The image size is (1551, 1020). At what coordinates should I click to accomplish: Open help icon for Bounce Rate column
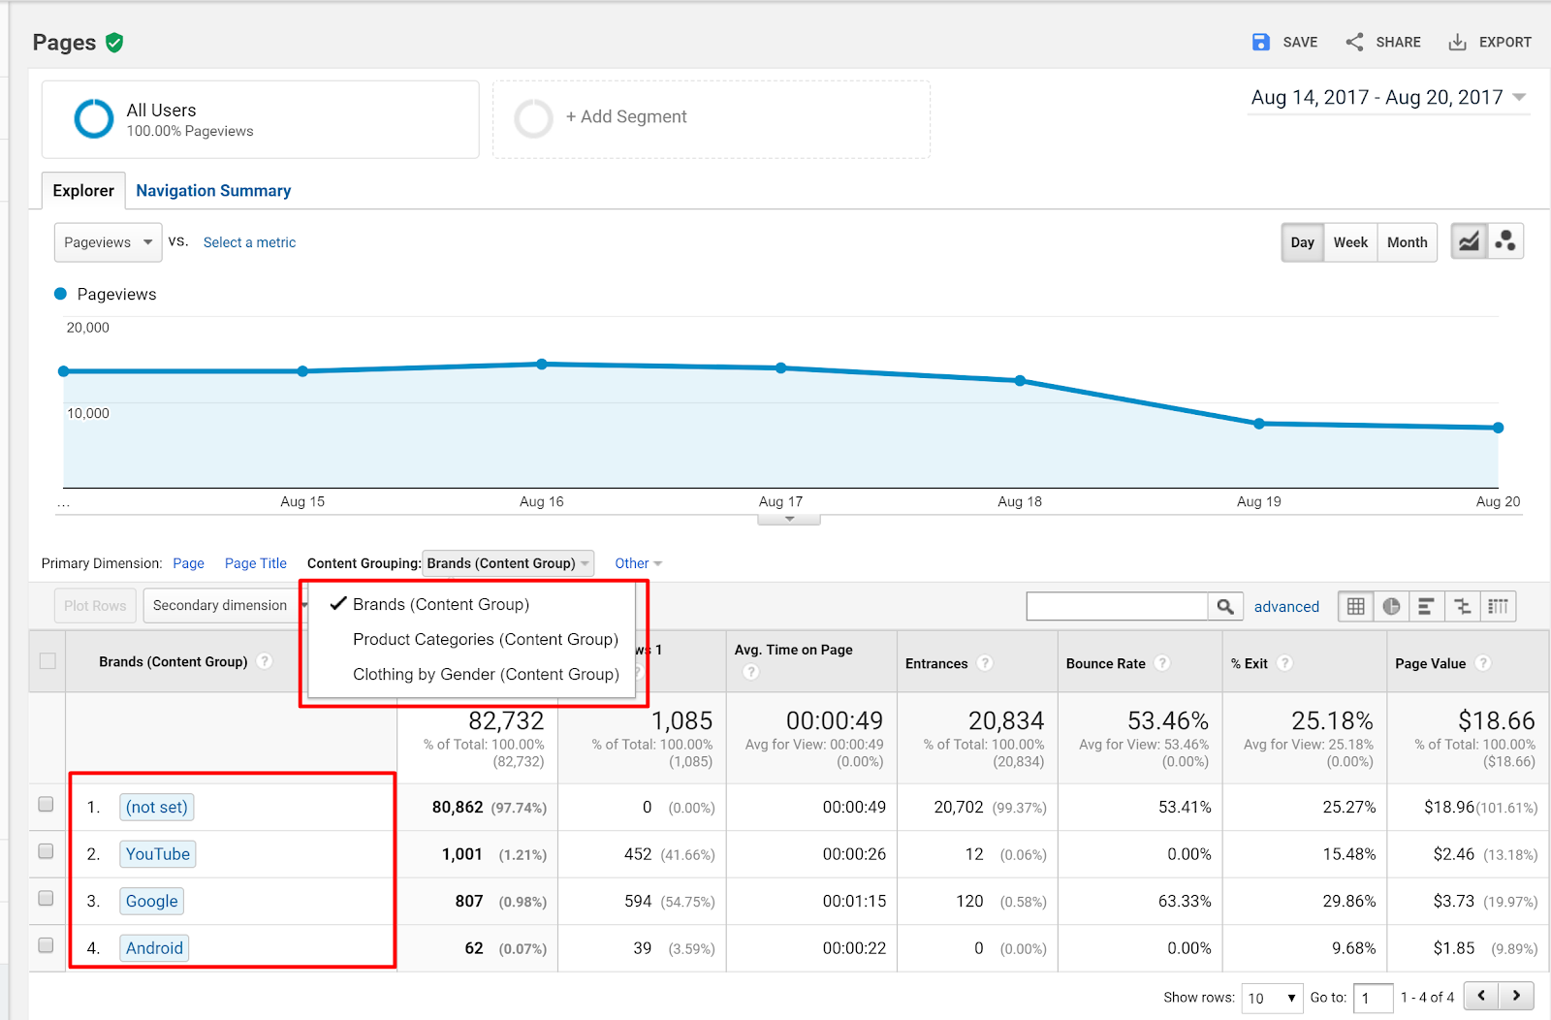coord(1162,663)
